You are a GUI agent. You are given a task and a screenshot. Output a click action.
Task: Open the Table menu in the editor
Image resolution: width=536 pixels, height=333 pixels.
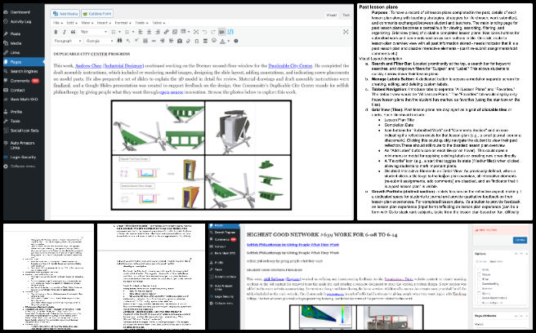(158, 23)
